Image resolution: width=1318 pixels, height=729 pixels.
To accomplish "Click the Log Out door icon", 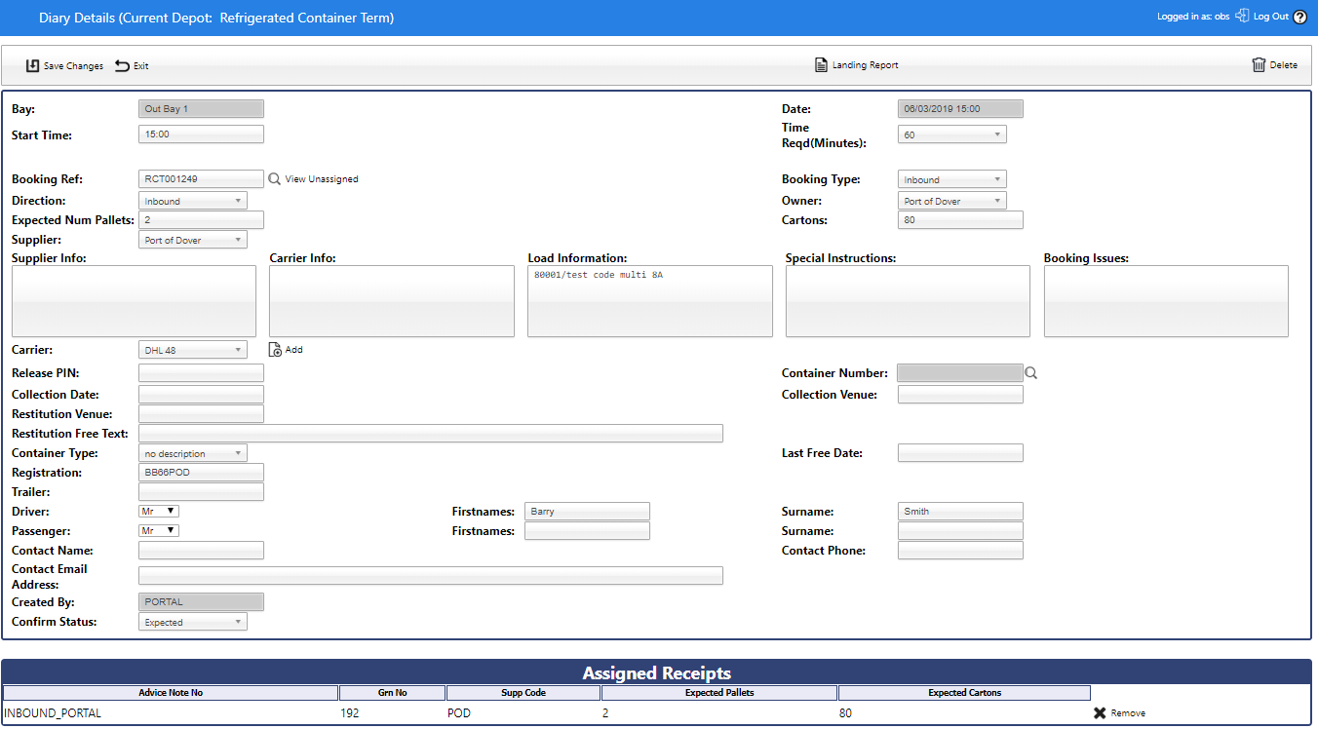I will 1242,16.
